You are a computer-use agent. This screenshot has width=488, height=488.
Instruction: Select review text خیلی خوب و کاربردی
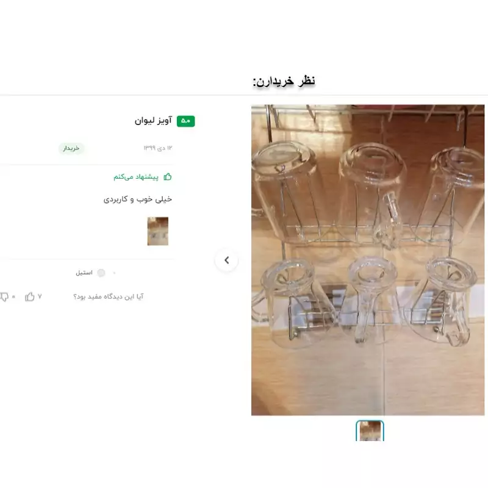click(x=138, y=199)
